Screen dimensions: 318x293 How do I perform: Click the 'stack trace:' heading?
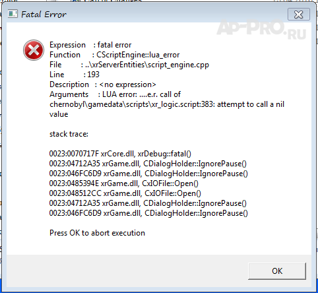click(69, 134)
